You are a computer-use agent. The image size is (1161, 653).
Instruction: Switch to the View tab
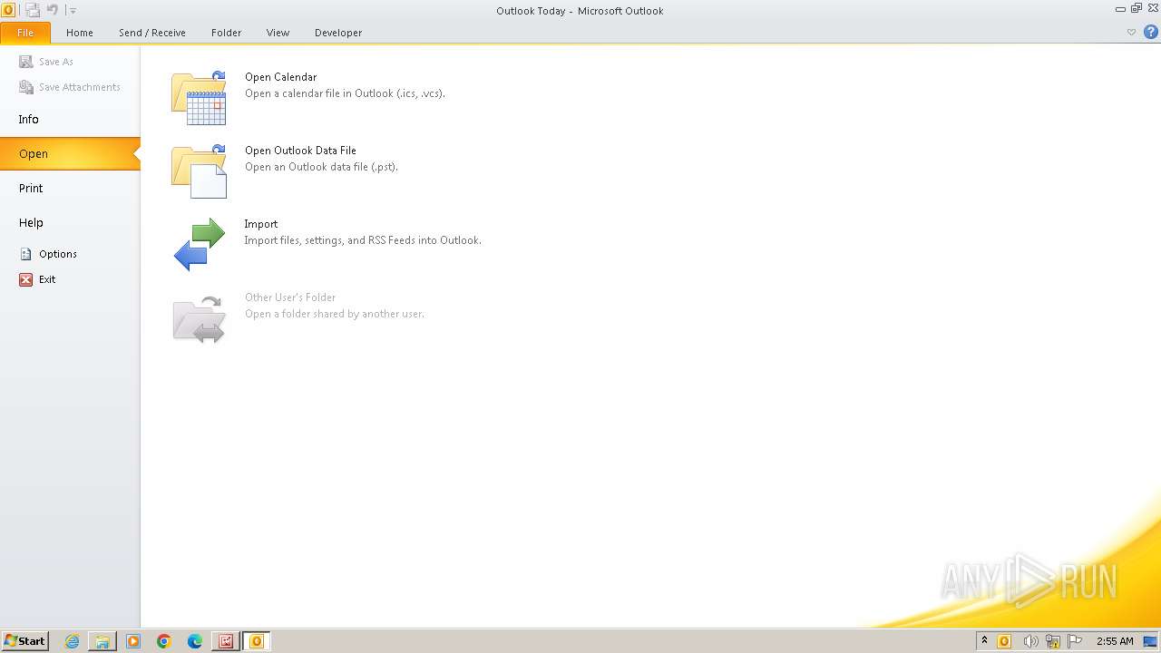[x=278, y=33]
